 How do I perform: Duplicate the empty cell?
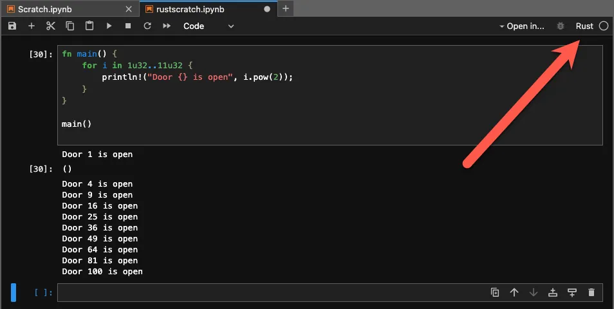click(x=495, y=292)
